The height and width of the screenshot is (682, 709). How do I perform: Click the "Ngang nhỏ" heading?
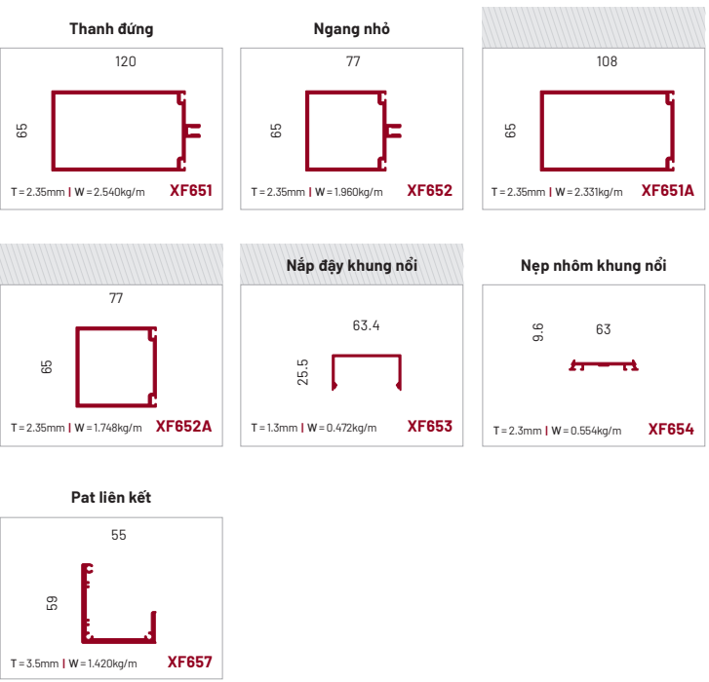click(351, 29)
